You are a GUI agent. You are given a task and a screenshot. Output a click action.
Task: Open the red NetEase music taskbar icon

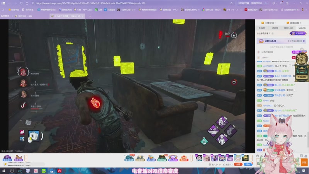pyautogui.click(x=59, y=171)
